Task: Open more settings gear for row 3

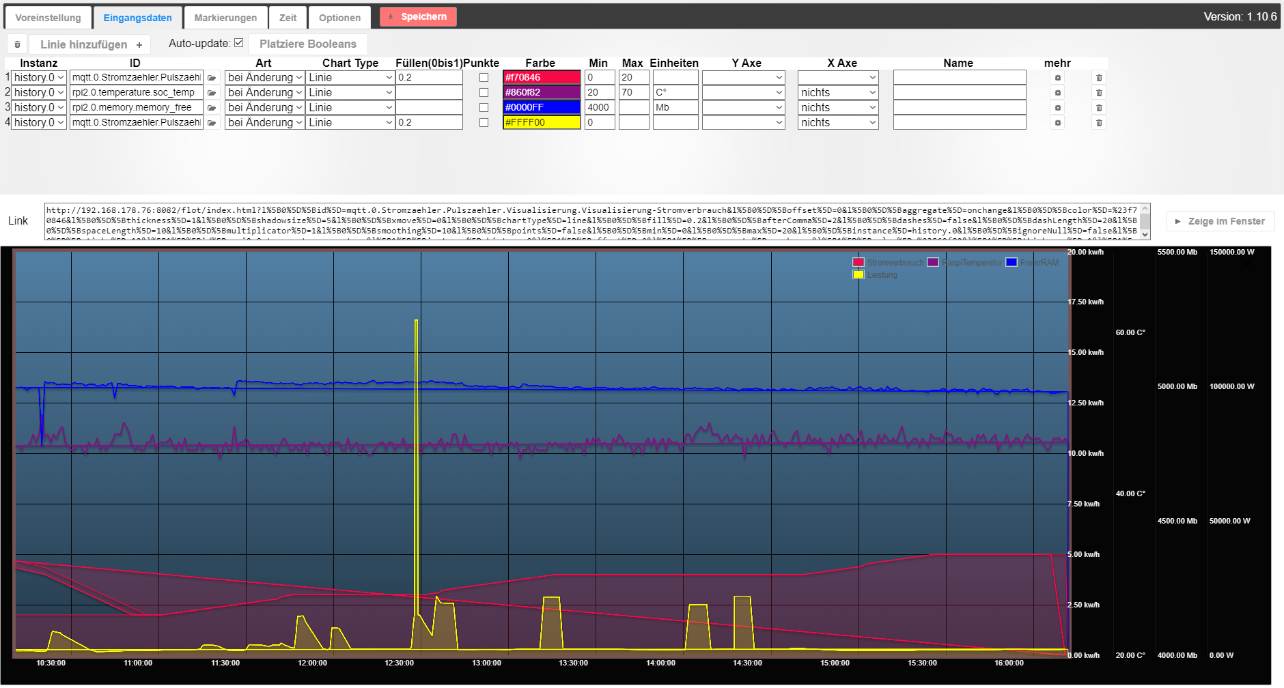Action: [1057, 108]
